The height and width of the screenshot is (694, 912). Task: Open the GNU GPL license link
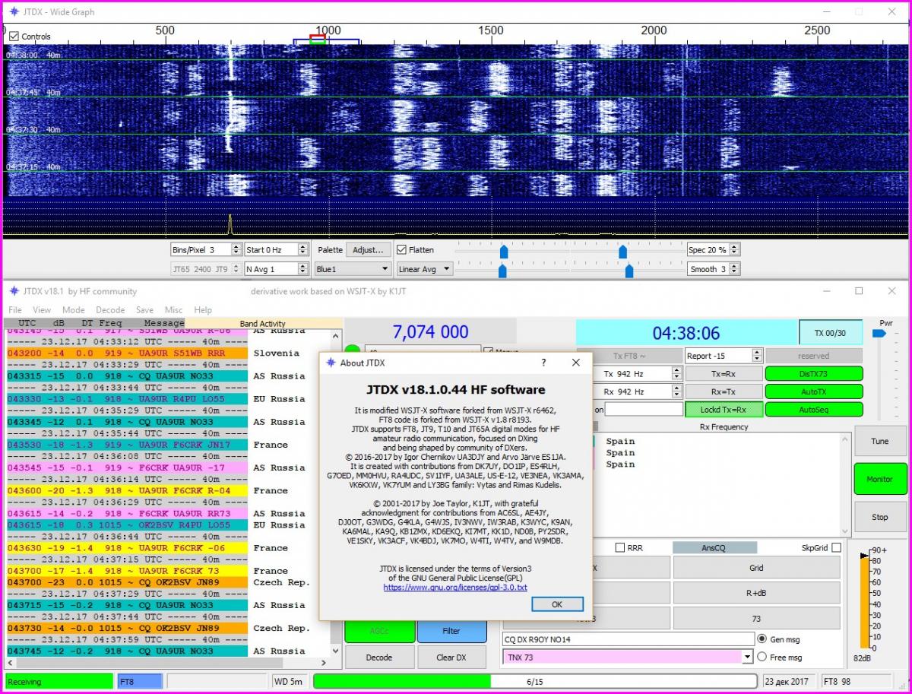454,588
